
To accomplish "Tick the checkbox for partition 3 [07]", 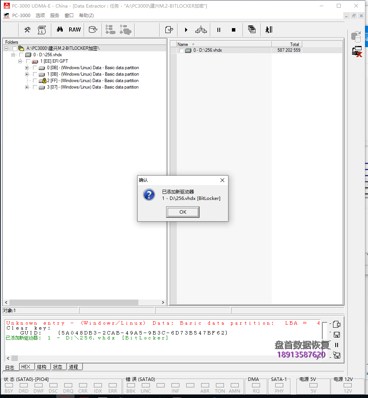I will (35, 87).
